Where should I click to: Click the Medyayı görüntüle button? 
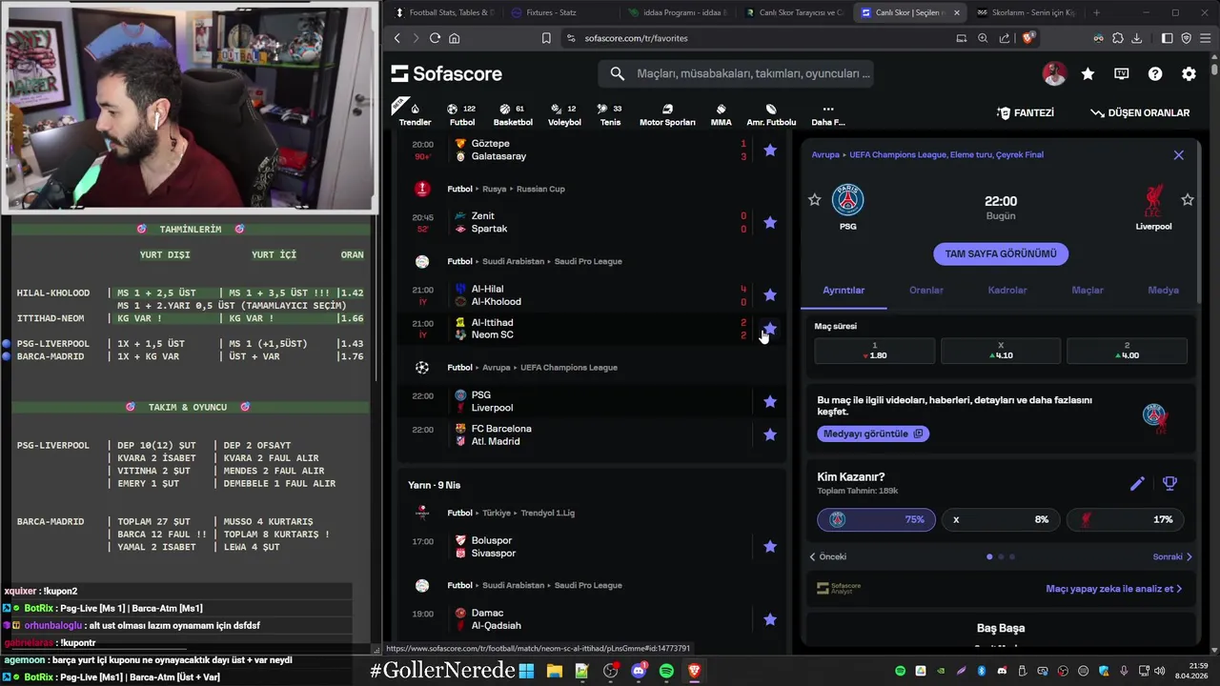pyautogui.click(x=873, y=434)
